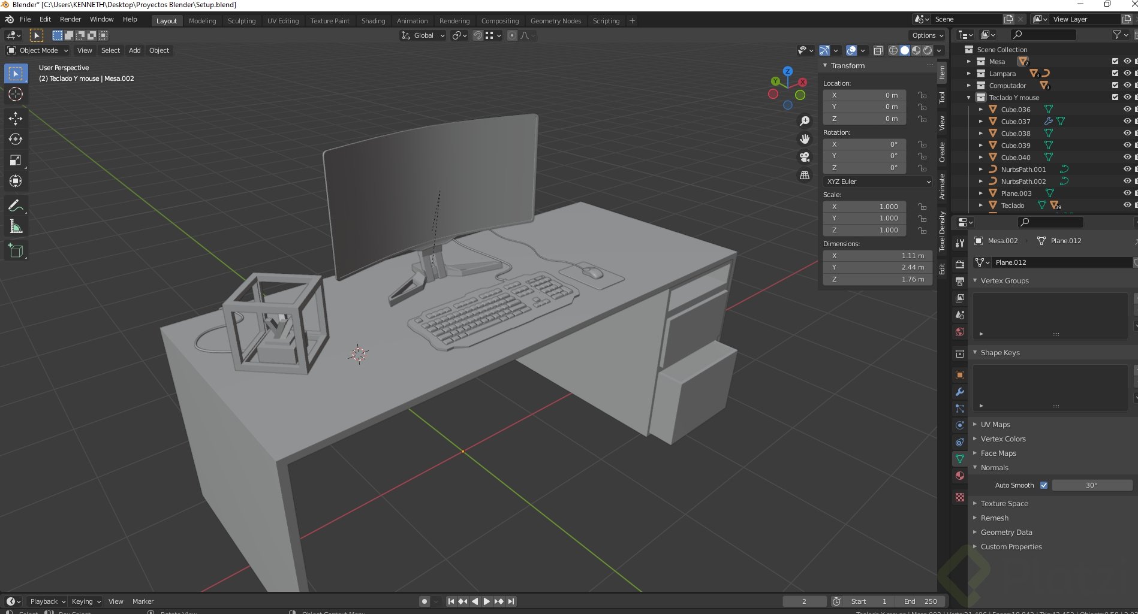Disable the Auto Smooth checkbox
Viewport: 1138px width, 614px height.
coord(1044,485)
